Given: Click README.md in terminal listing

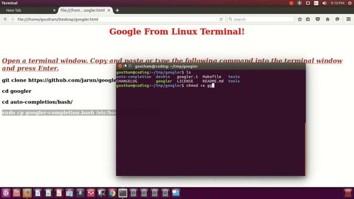Looking at the screenshot, I should [213, 81].
